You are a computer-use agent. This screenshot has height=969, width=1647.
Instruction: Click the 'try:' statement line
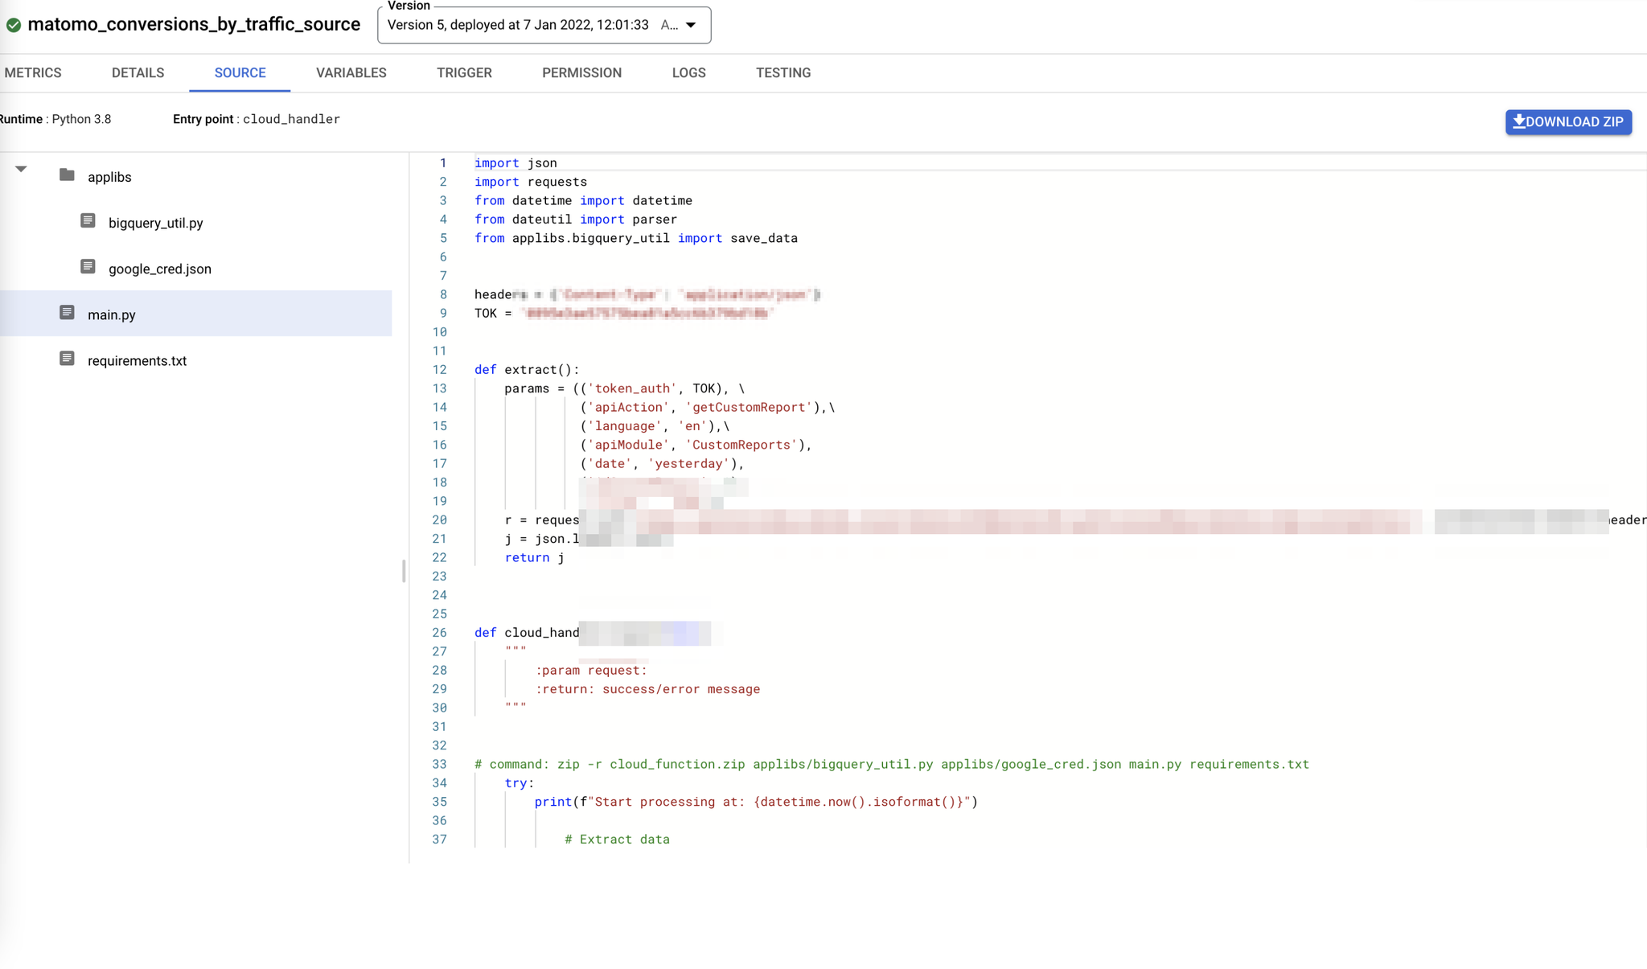point(520,782)
